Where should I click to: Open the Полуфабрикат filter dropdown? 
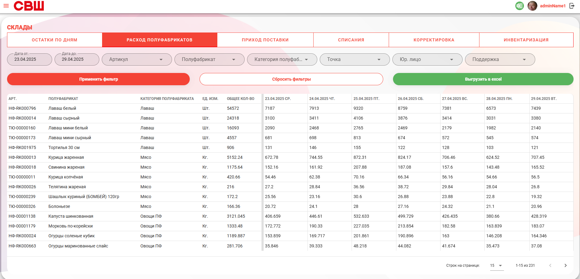coord(209,59)
